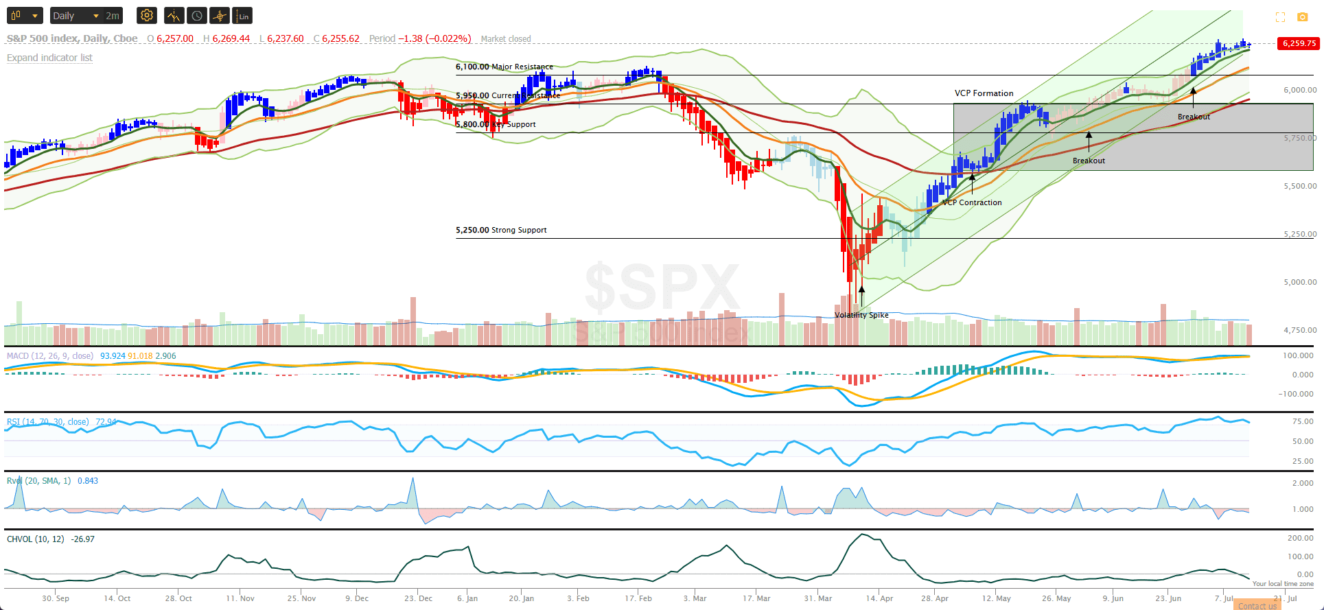Click the red 6,259.75 price tag
Screen dimensions: 1324x610
(x=1299, y=43)
